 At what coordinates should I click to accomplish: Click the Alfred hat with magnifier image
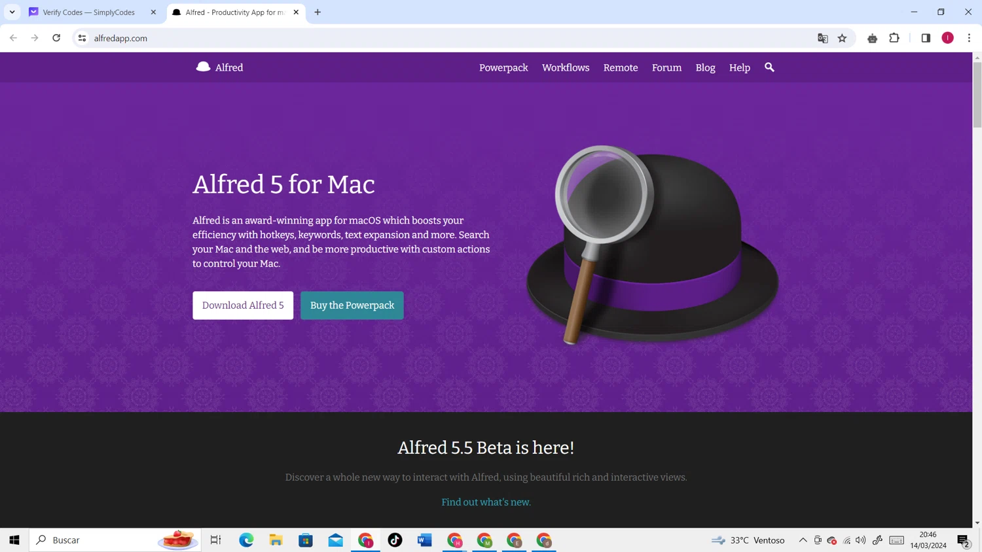click(x=653, y=245)
